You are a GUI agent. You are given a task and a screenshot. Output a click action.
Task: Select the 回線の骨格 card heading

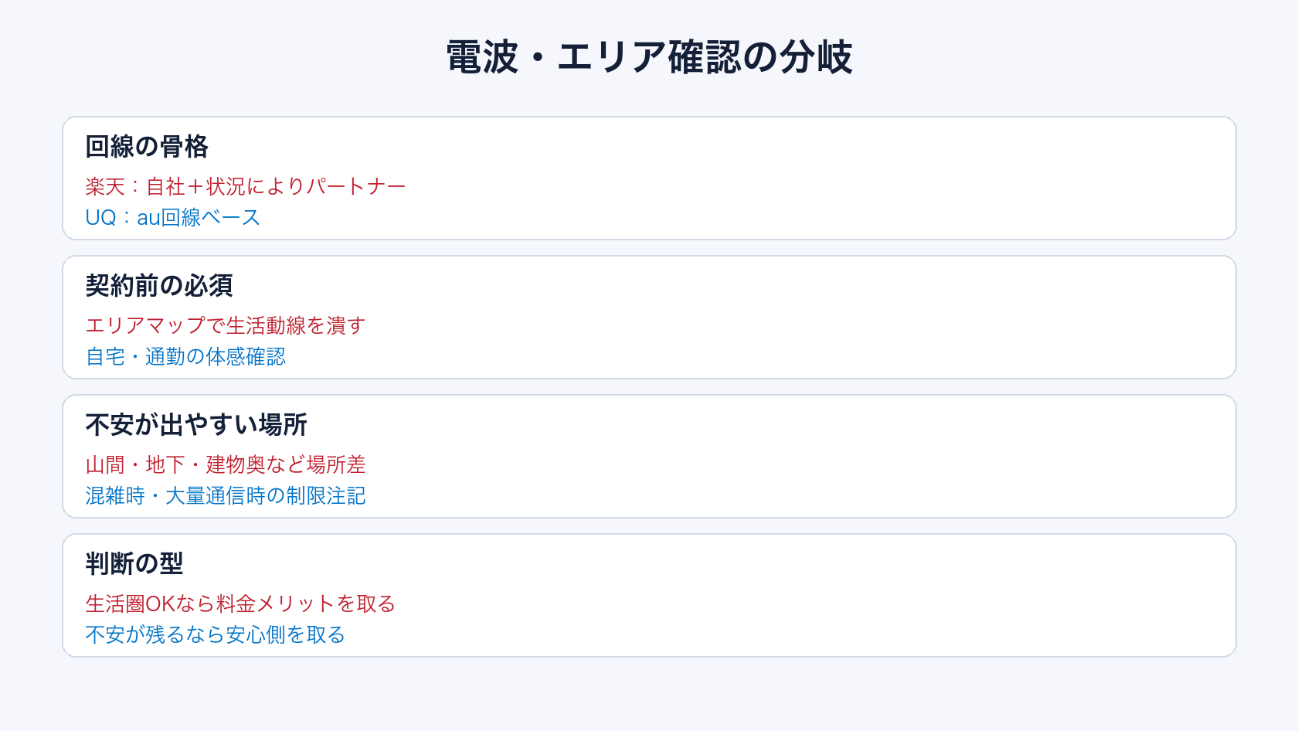(147, 147)
